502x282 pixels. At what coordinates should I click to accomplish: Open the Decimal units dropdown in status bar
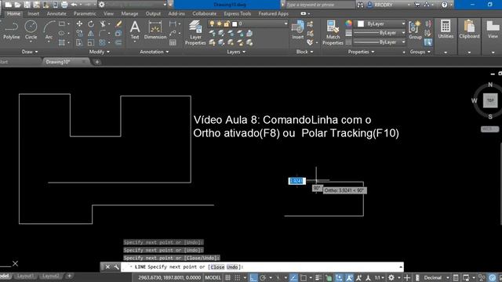[447, 277]
